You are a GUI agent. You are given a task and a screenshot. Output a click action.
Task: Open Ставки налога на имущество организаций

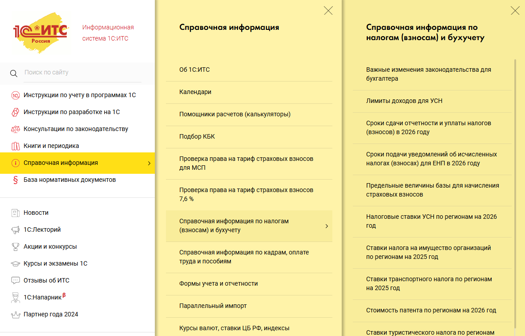point(432,253)
